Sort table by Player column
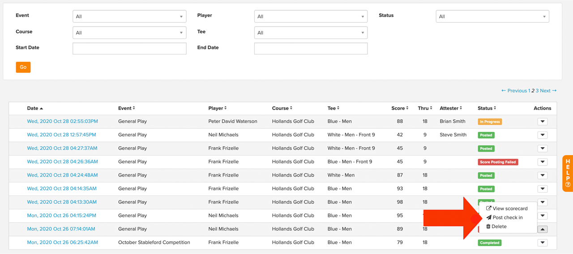573x254 pixels. [218, 108]
